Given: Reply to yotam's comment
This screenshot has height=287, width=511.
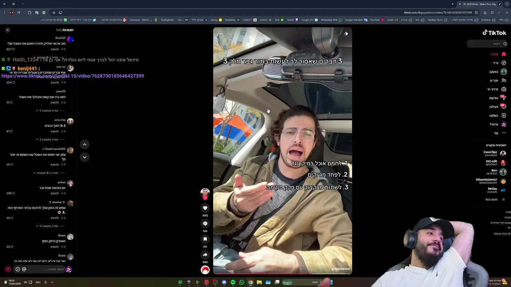Looking at the screenshot, I should (x=55, y=193).
